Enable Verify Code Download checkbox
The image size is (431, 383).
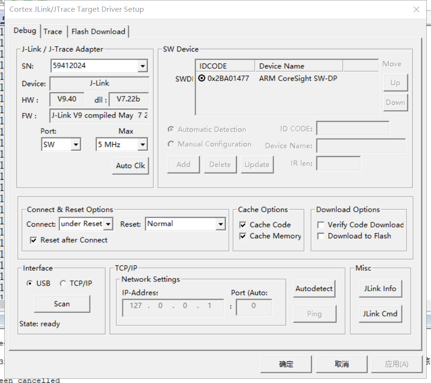(x=321, y=225)
